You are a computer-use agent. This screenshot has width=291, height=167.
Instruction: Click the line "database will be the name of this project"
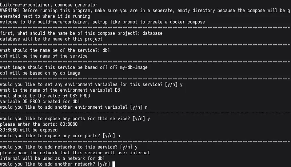(x=51, y=39)
